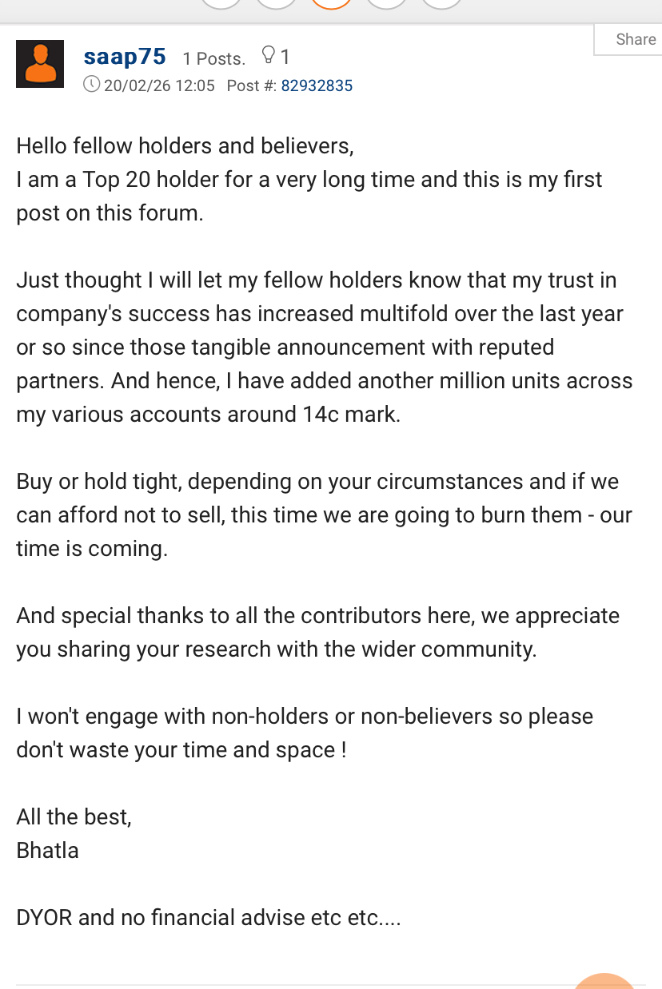Click the 'special thanks to all contributors' paragraph
662x989 pixels.
[317, 632]
